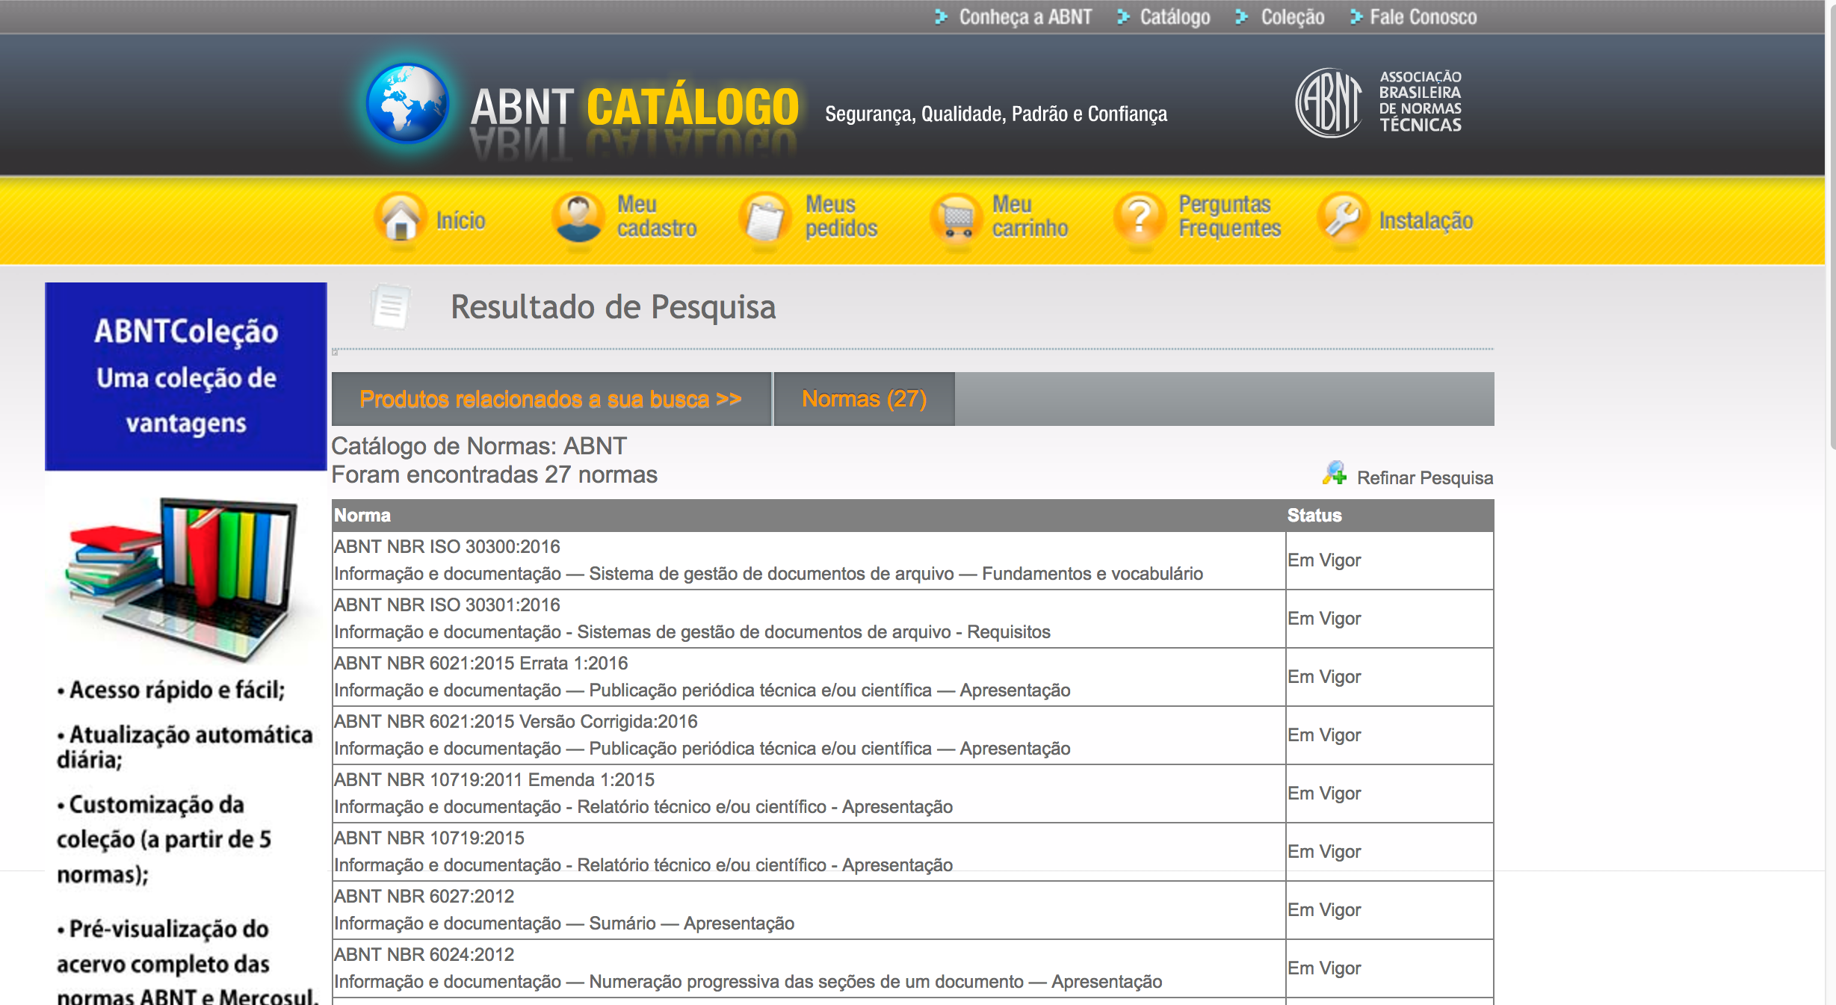Click the blue globe logo icon

[407, 103]
